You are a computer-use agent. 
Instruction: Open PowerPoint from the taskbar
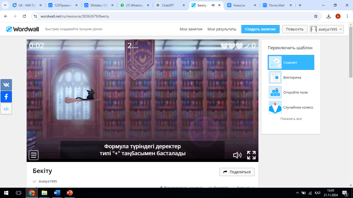tap(70, 193)
